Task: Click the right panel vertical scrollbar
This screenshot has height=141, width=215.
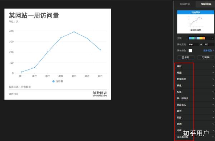Action: click(173, 45)
